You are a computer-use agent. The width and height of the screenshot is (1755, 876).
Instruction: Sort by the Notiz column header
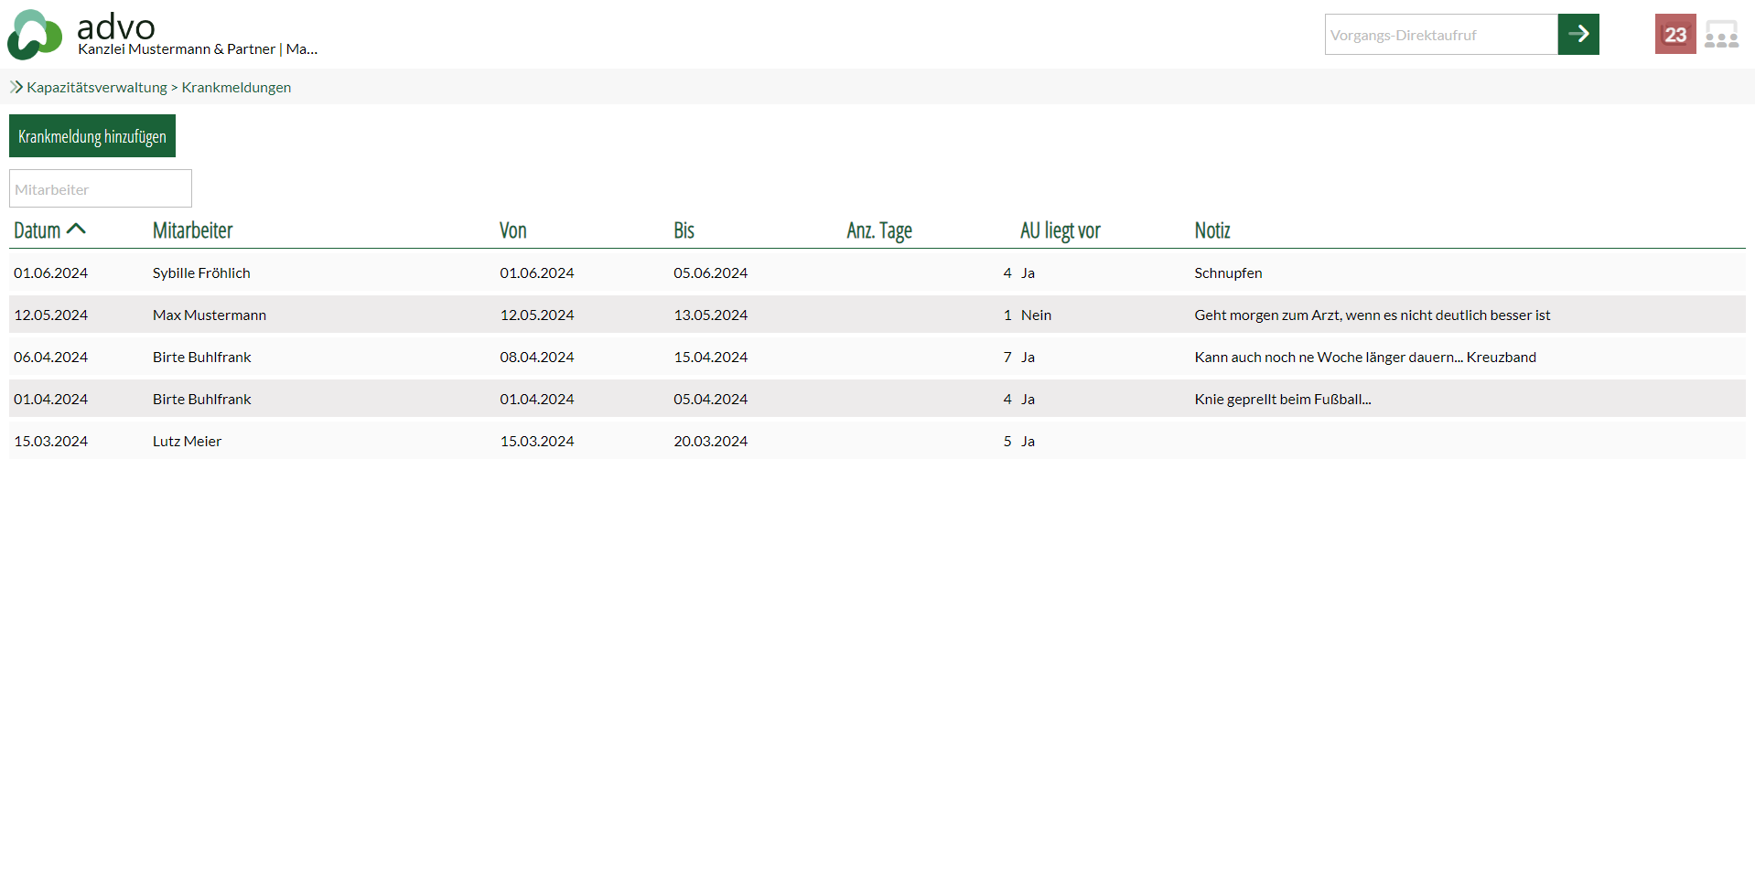1211,230
